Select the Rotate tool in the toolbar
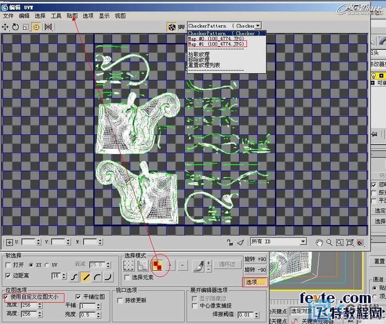 [16, 27]
